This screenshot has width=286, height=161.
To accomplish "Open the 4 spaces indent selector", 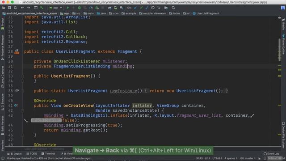I will click(231, 158).
